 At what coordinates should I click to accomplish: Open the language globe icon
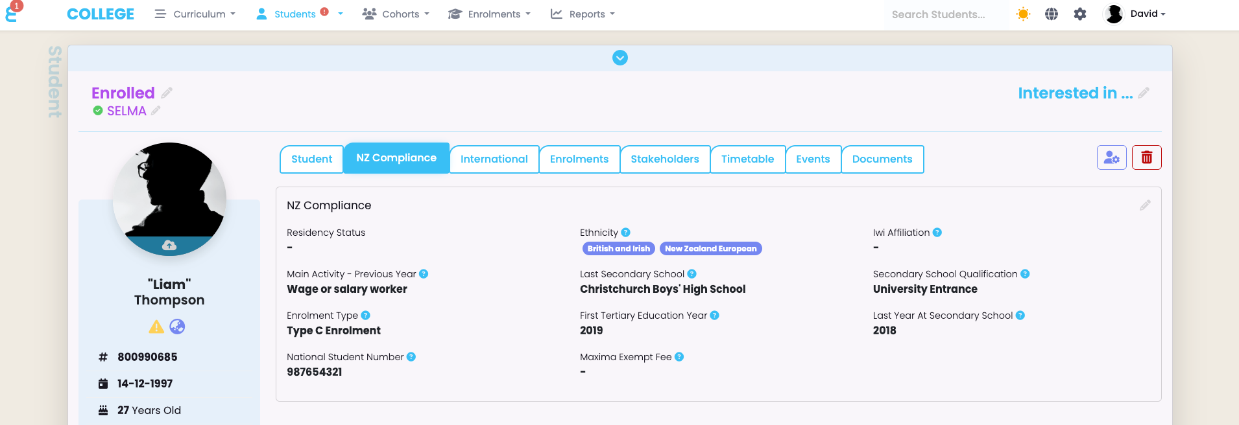click(1052, 14)
